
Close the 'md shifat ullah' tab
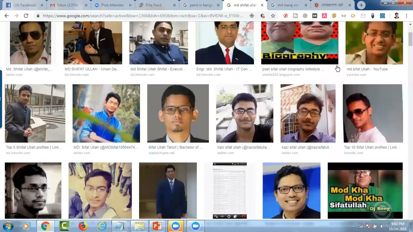tap(262, 5)
